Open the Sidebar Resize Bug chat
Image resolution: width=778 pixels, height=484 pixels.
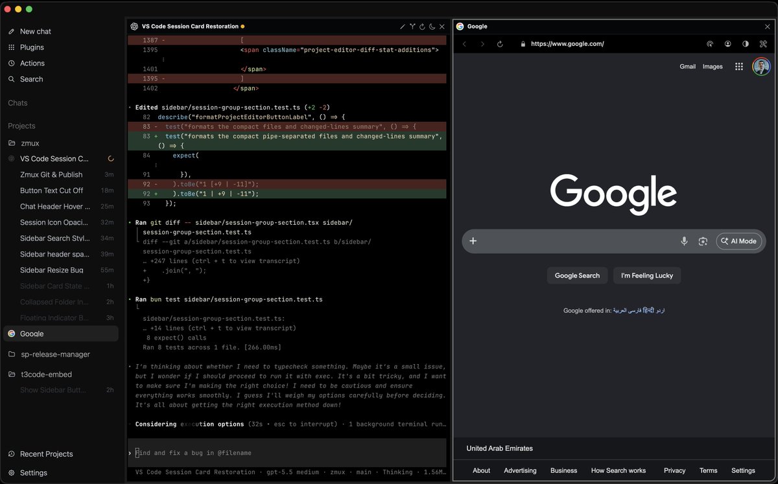click(61, 270)
